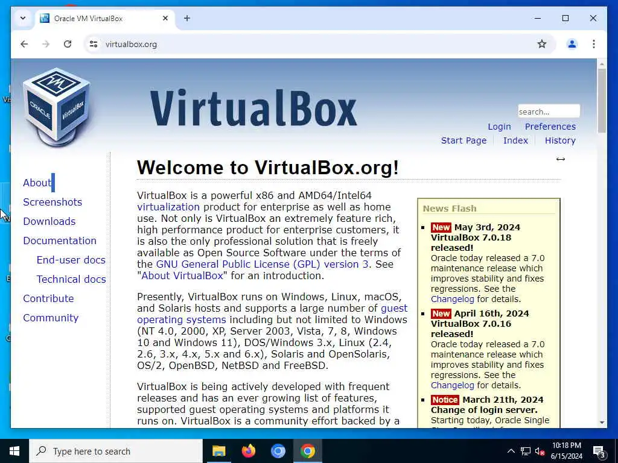This screenshot has height=463, width=618.
Task: Click the address bar URL virtualbox.org
Action: coord(131,44)
